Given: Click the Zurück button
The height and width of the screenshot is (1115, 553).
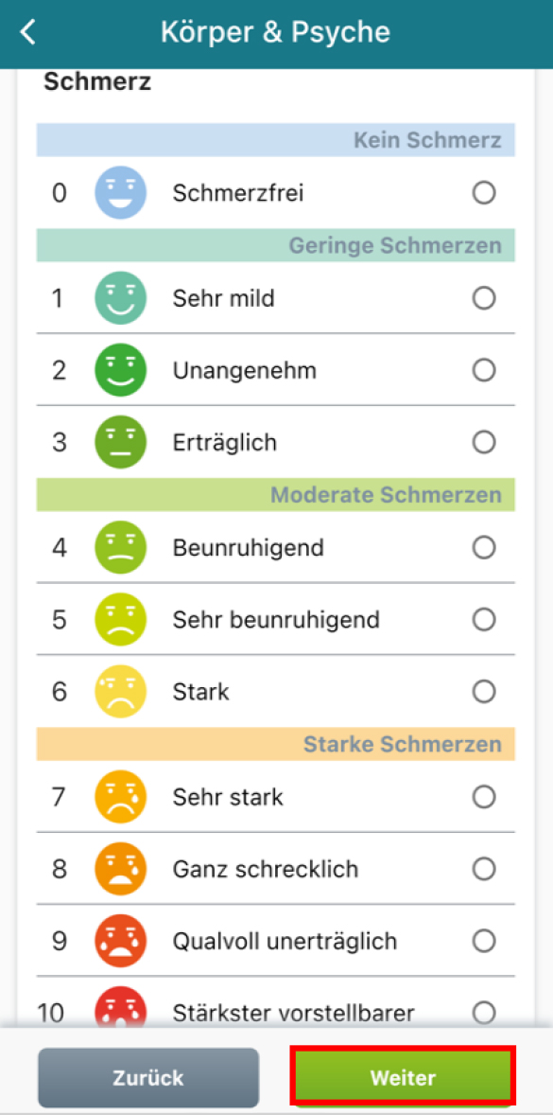Looking at the screenshot, I should click(x=148, y=1077).
